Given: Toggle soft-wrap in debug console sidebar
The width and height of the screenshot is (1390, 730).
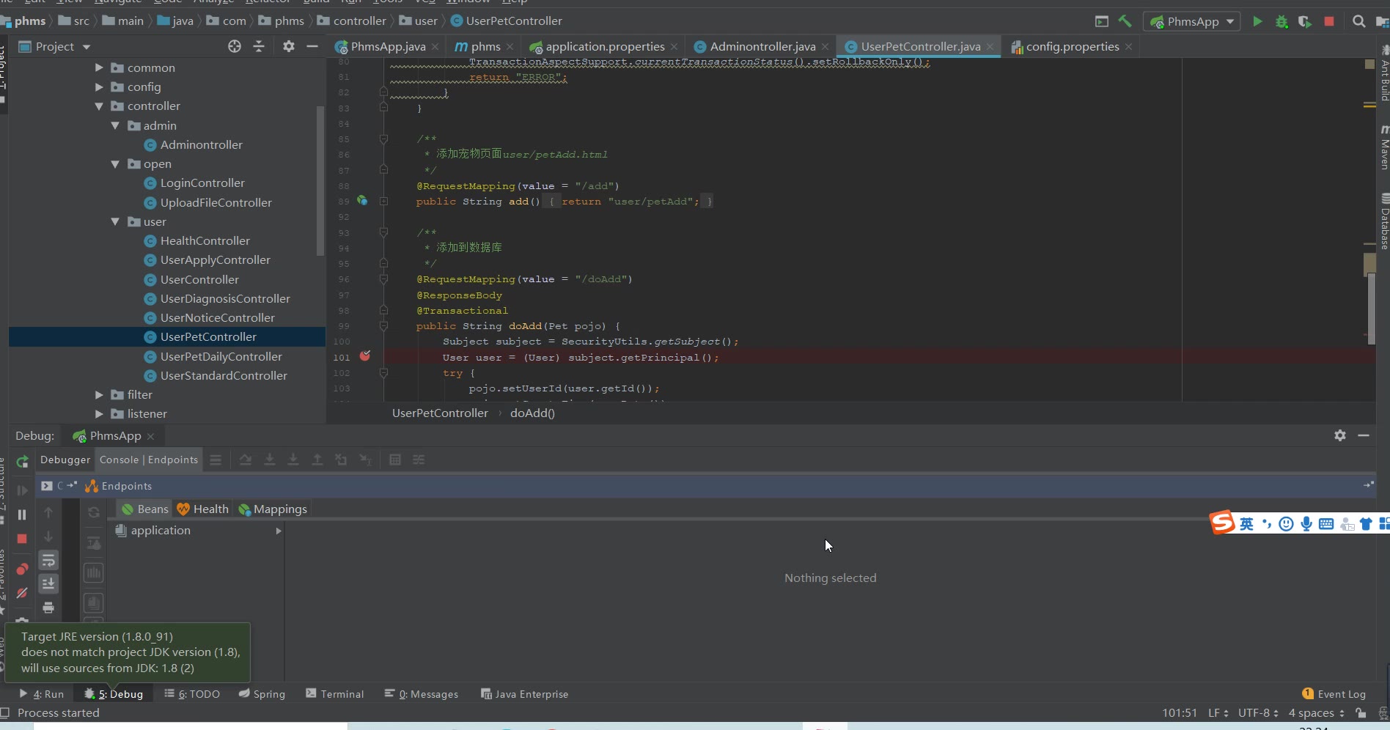Looking at the screenshot, I should click(x=48, y=561).
